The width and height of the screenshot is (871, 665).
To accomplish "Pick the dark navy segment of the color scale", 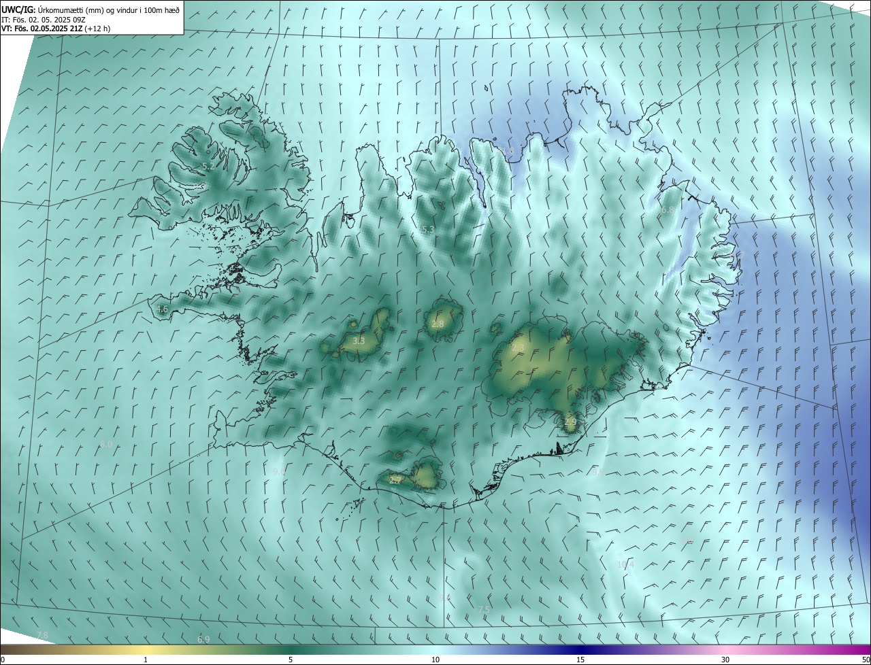I will tap(580, 650).
